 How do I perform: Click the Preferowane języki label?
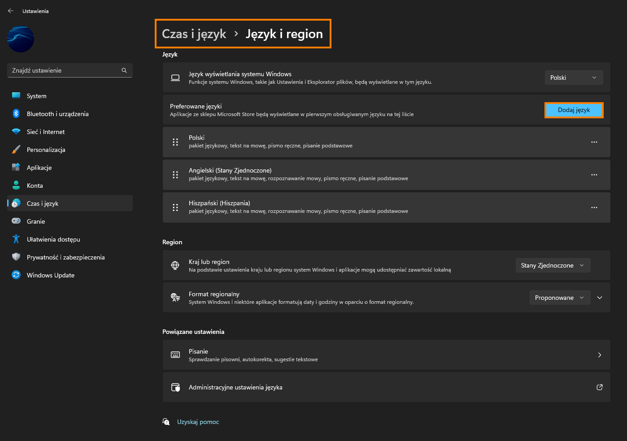pos(196,106)
